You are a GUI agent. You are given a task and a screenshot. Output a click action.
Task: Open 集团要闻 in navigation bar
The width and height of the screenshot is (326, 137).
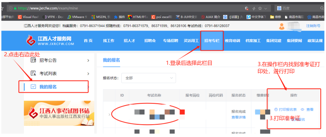pos(295,41)
